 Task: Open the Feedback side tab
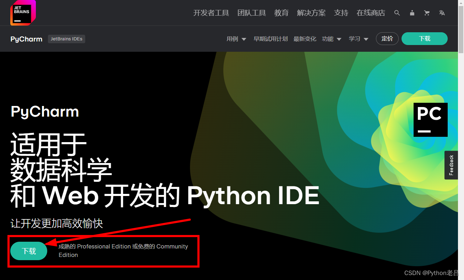tap(451, 165)
